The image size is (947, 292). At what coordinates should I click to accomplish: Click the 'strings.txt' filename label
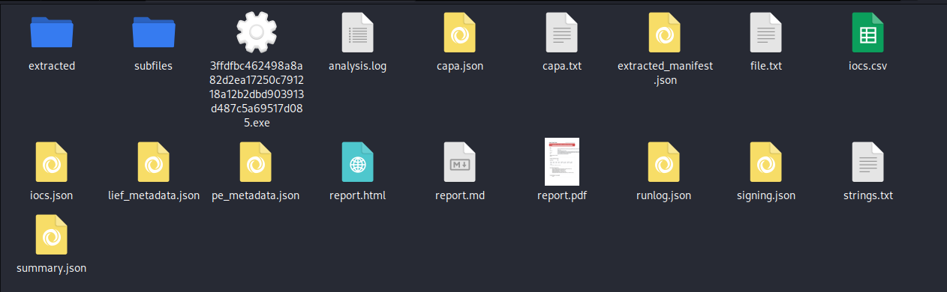868,196
